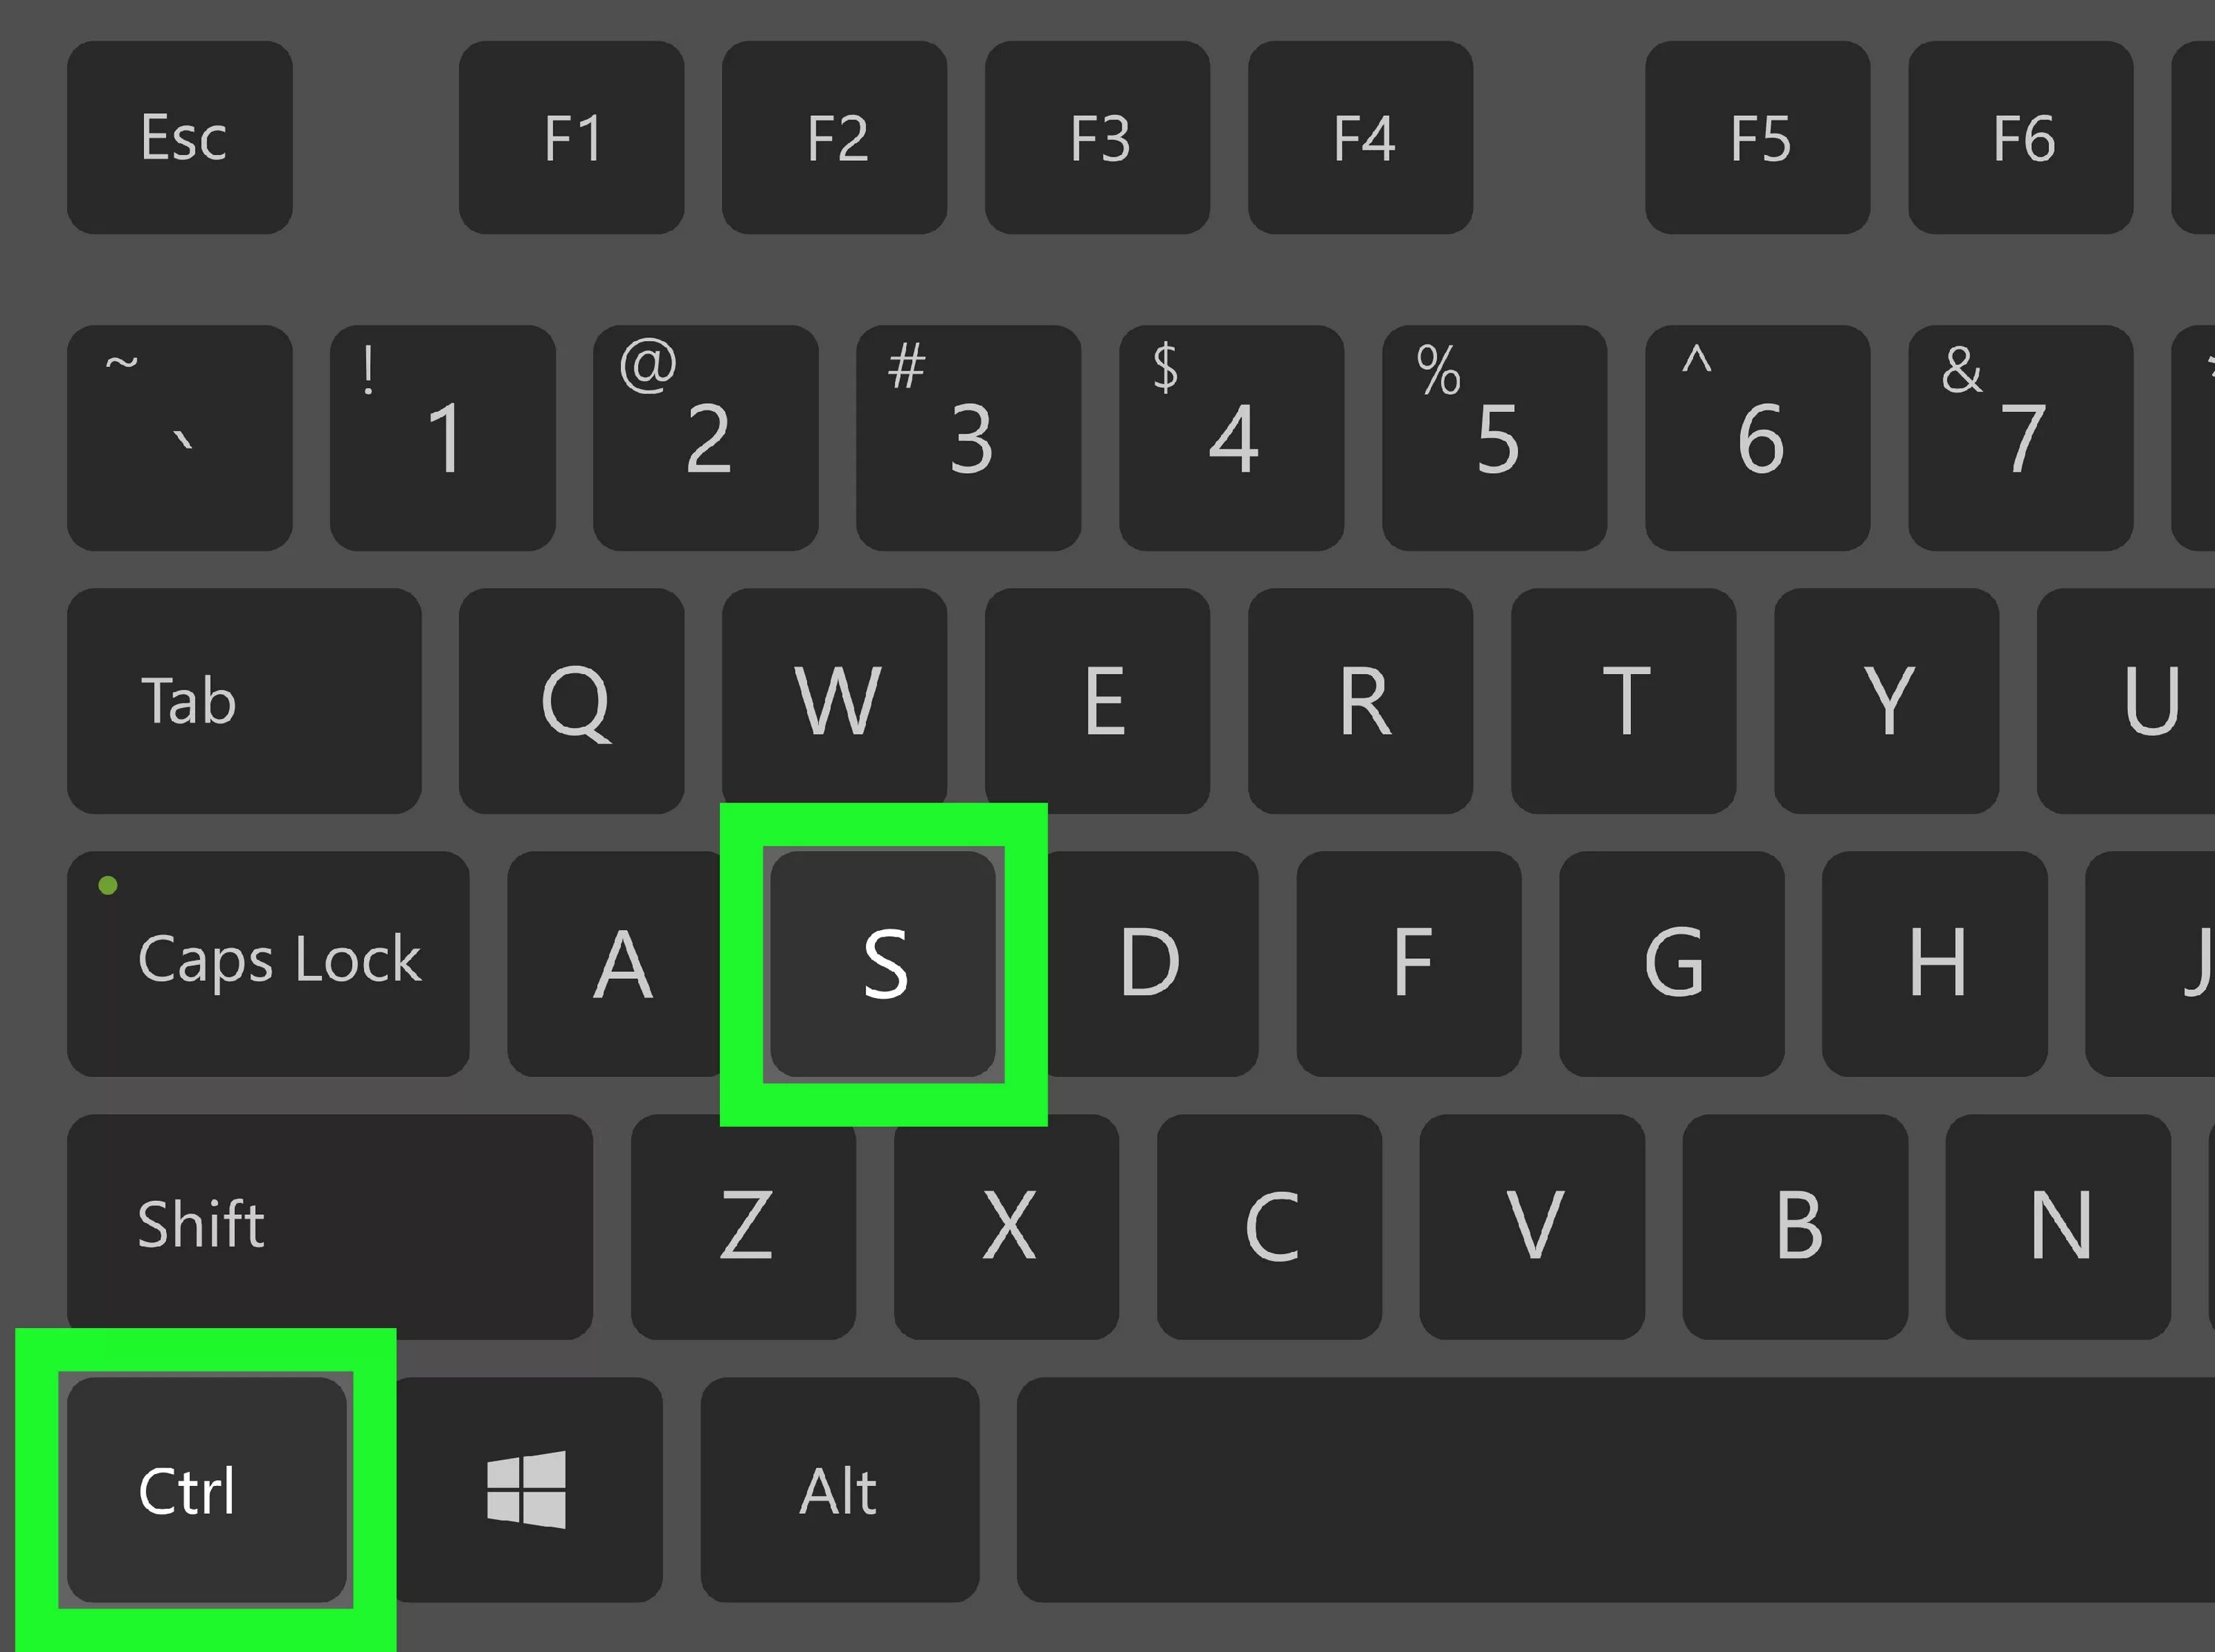Click the V key
This screenshot has width=2215, height=1652.
coord(1532,1227)
